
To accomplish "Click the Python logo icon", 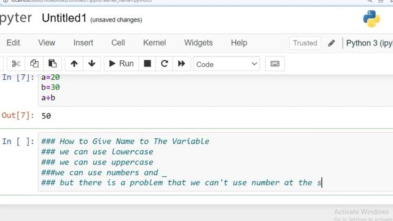I will [x=372, y=19].
